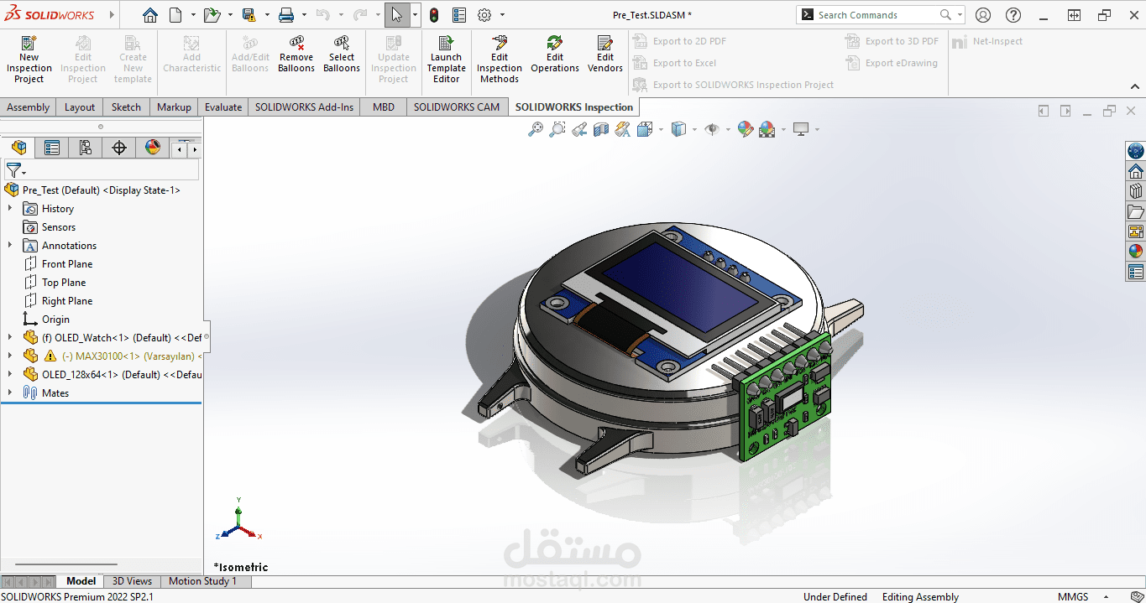Click Edit Inspection Methods
1146x603 pixels.
[x=500, y=60]
